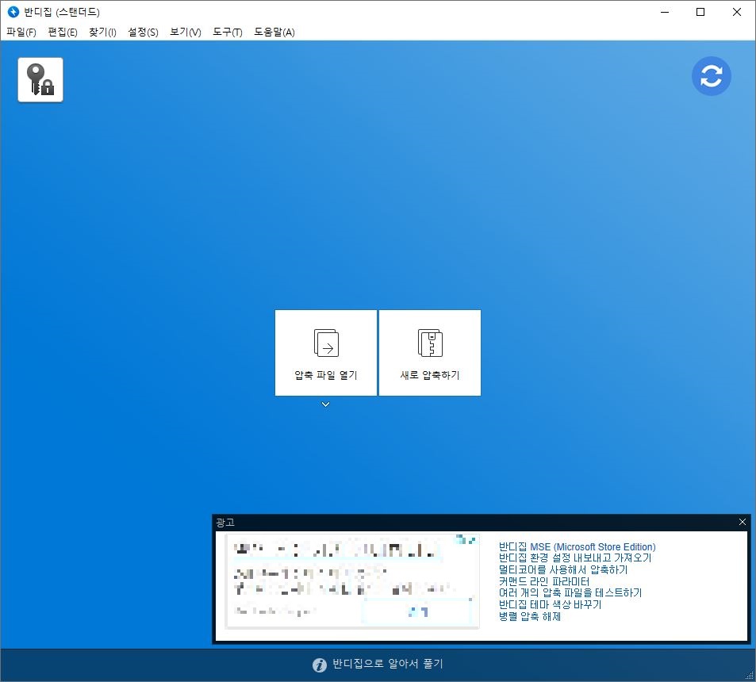This screenshot has width=756, height=682.
Task: Open 반디집 MSE (Microsoft Store Edition) link
Action: pyautogui.click(x=578, y=546)
